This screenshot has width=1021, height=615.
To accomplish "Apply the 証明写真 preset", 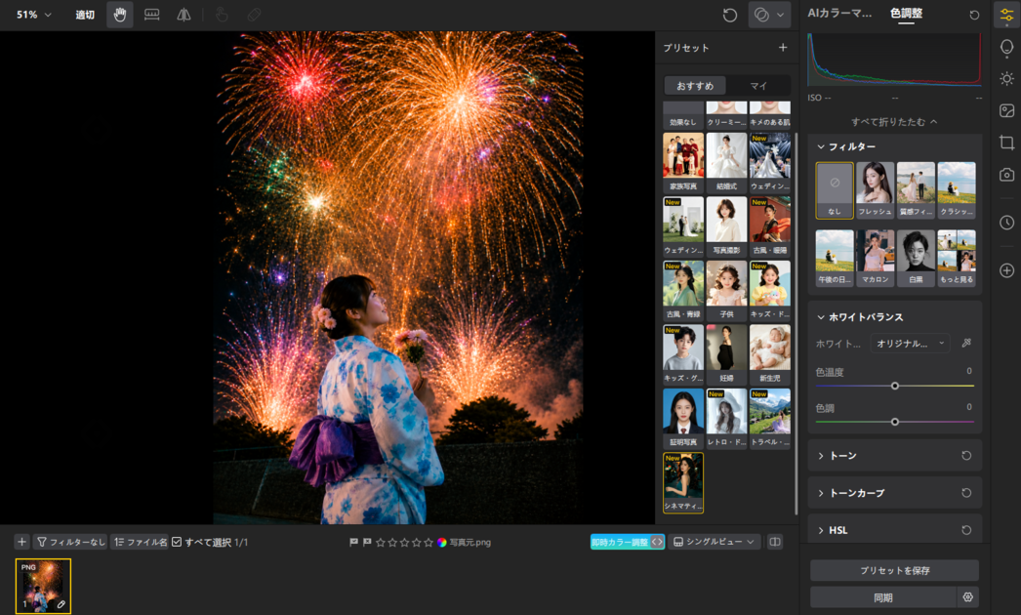I will [x=683, y=418].
